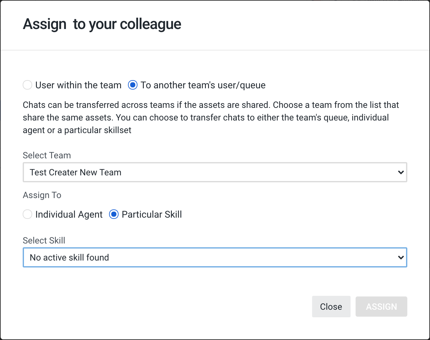
Task: Select the Particular Skill radio button
Action: 114,214
